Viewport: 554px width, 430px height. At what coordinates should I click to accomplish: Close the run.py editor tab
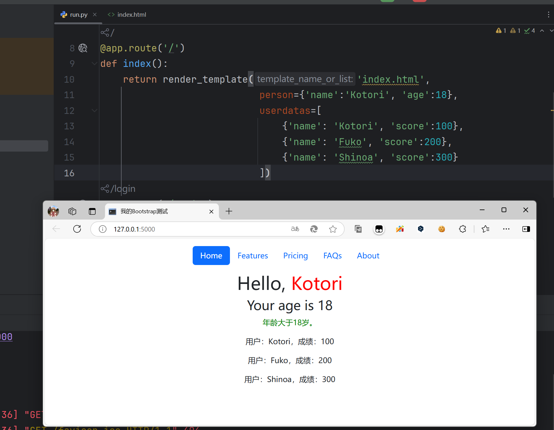pyautogui.click(x=95, y=15)
